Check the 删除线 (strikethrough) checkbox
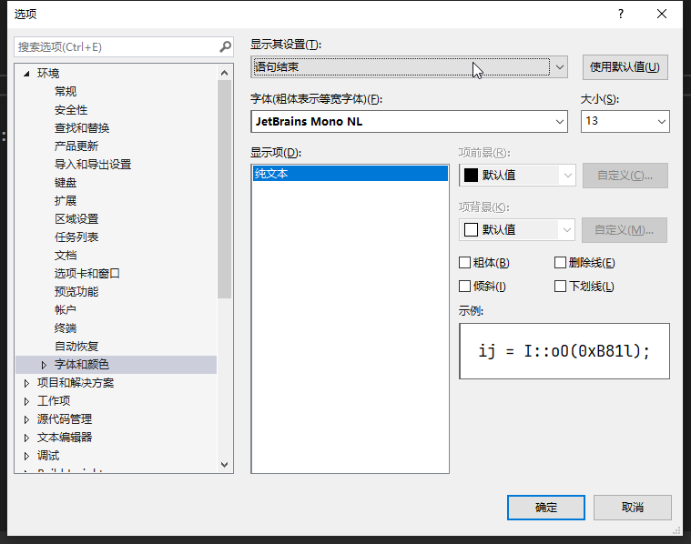This screenshot has height=544, width=691. [x=561, y=263]
